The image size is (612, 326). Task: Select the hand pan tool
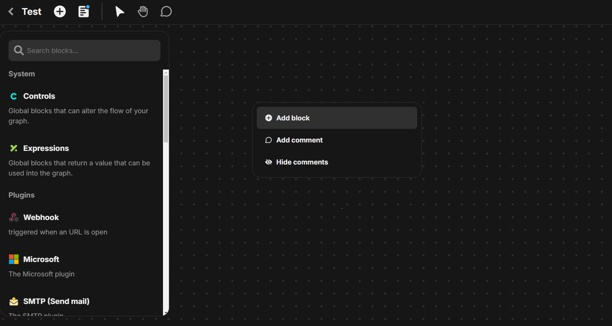tap(143, 11)
